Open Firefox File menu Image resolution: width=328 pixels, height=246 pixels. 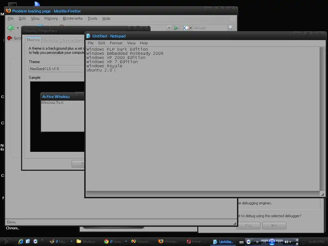[x=11, y=18]
